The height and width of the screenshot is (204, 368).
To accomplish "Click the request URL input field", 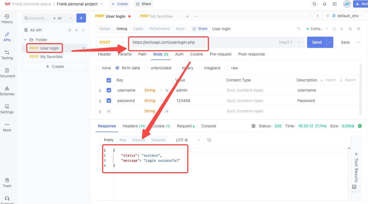I will pyautogui.click(x=202, y=42).
